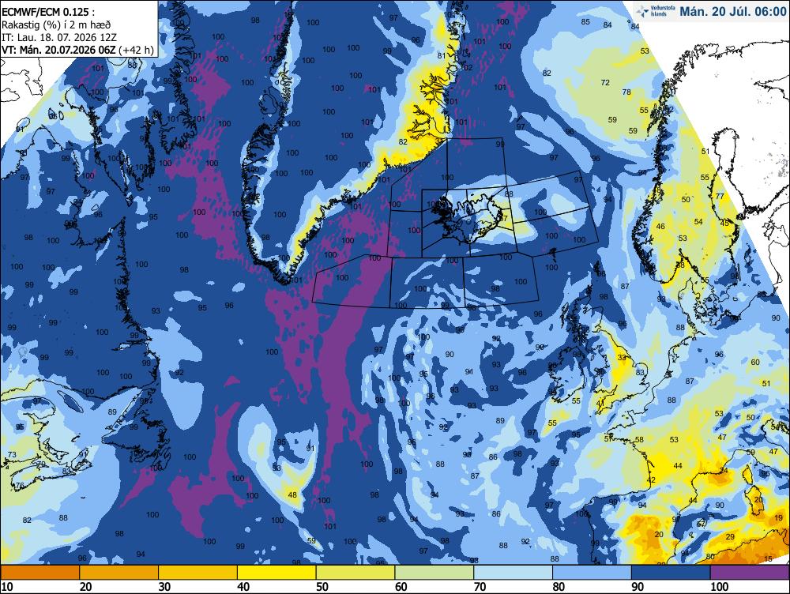Click the legend tick label '30'
The height and width of the screenshot is (594, 790).
[x=164, y=586]
